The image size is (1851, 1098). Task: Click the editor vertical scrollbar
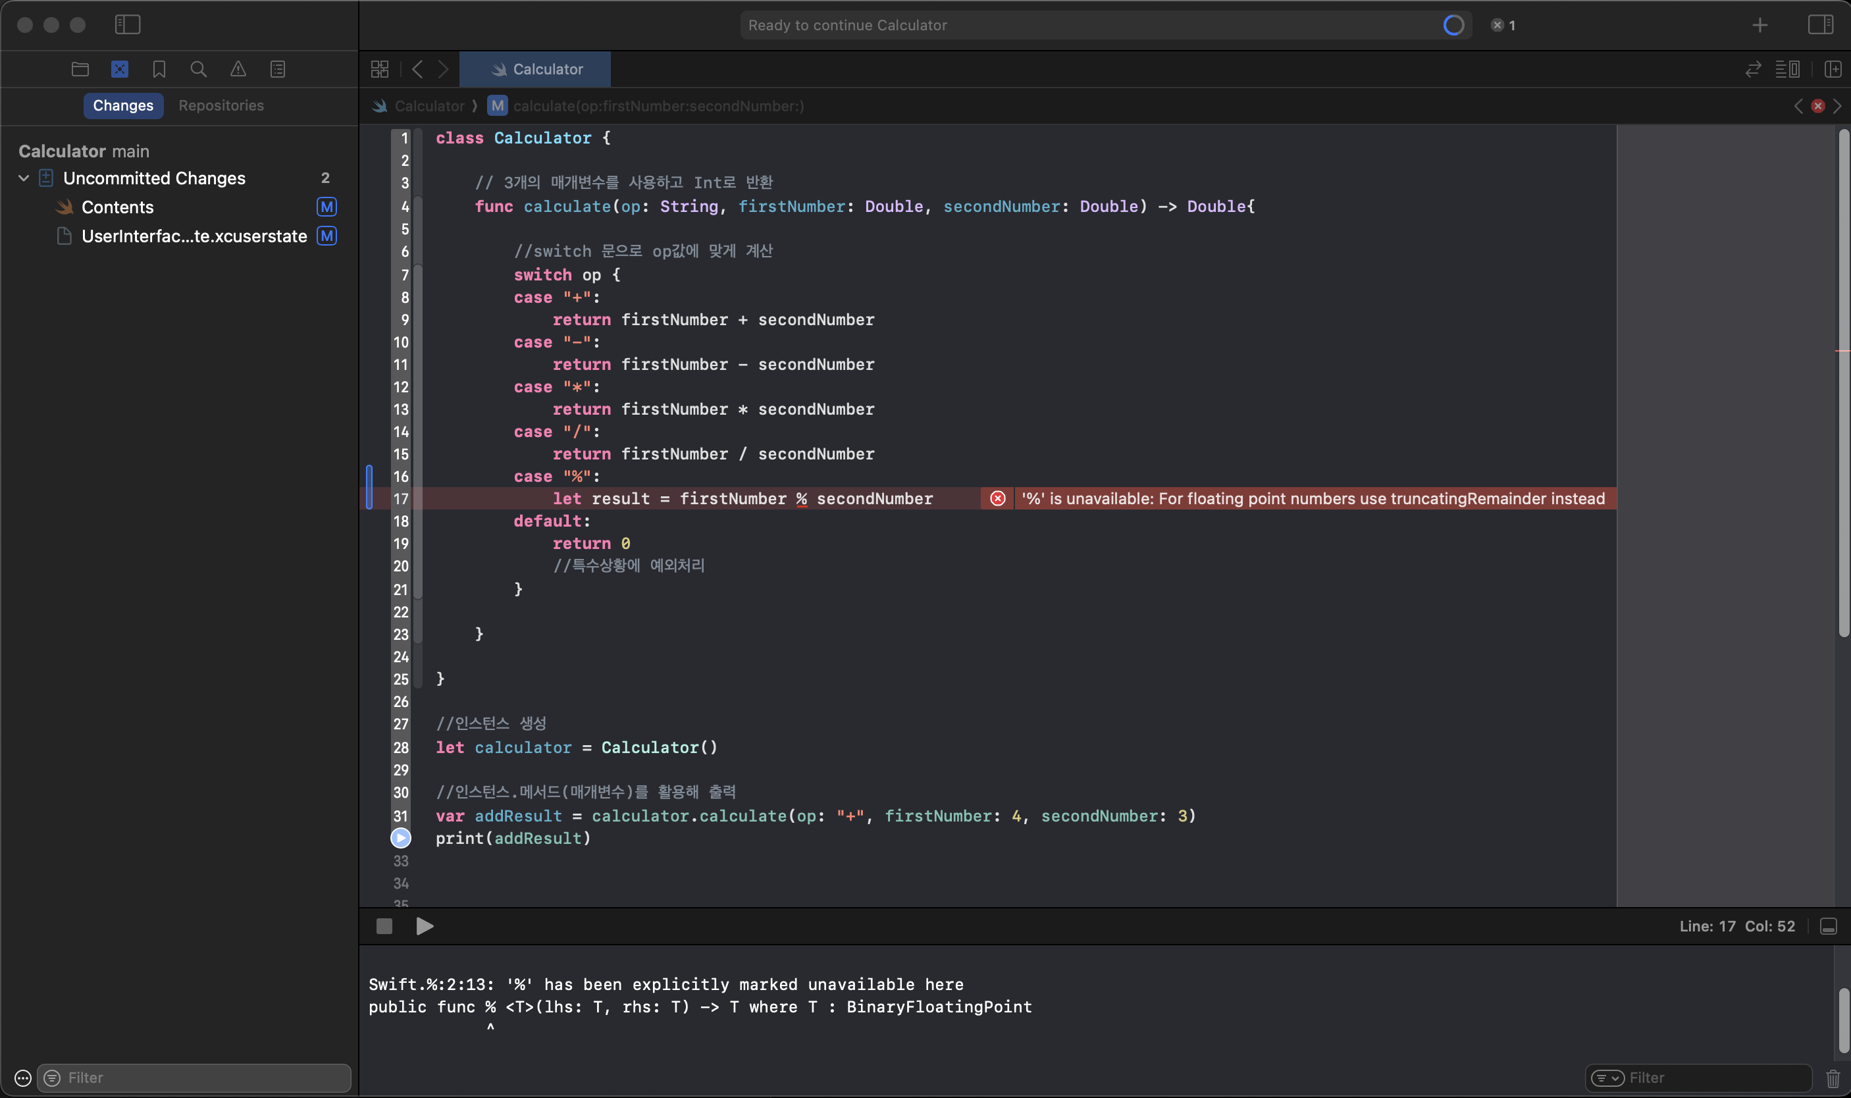coord(1844,382)
